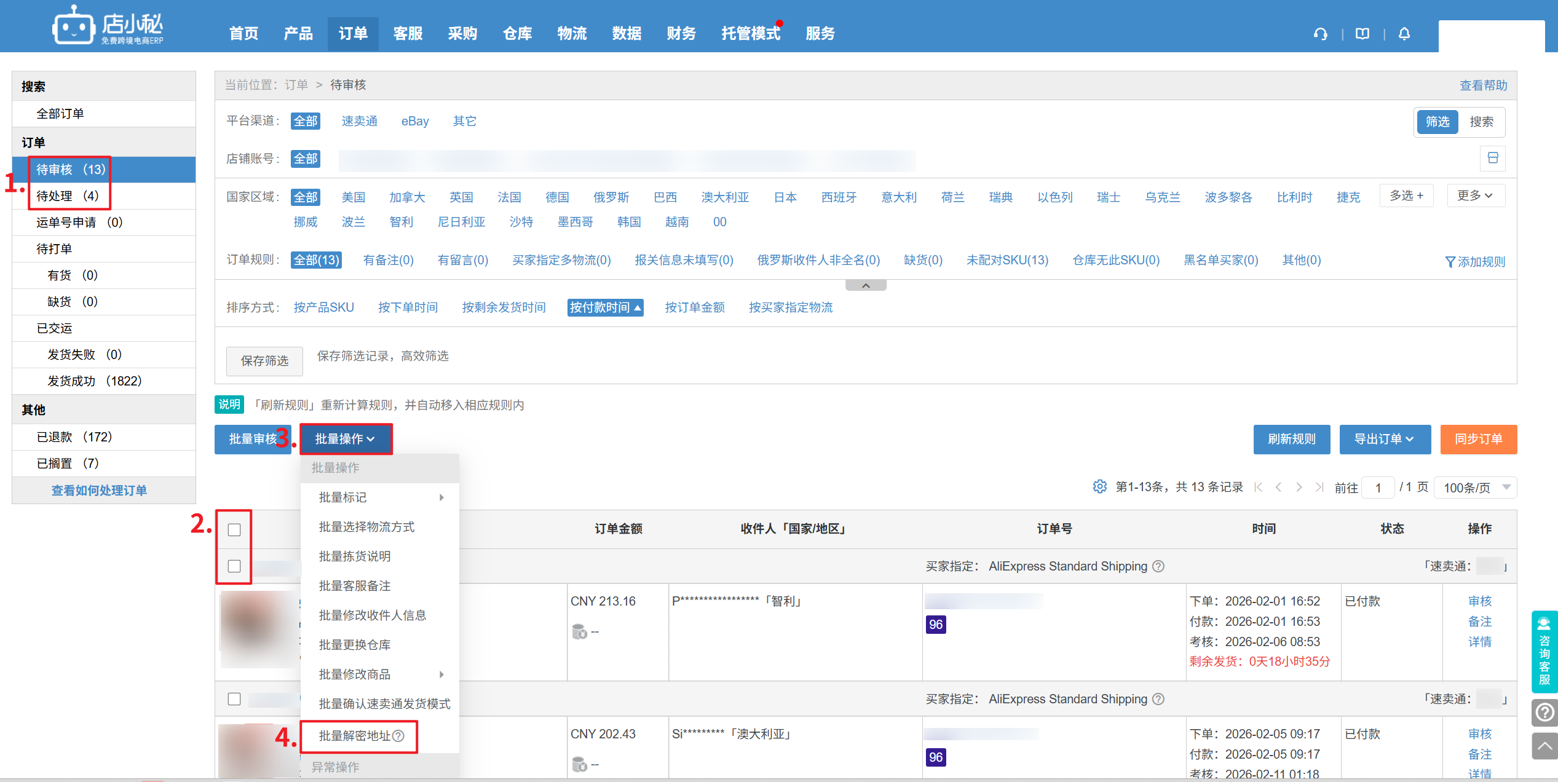Open the help book icon in header

pyautogui.click(x=1362, y=34)
